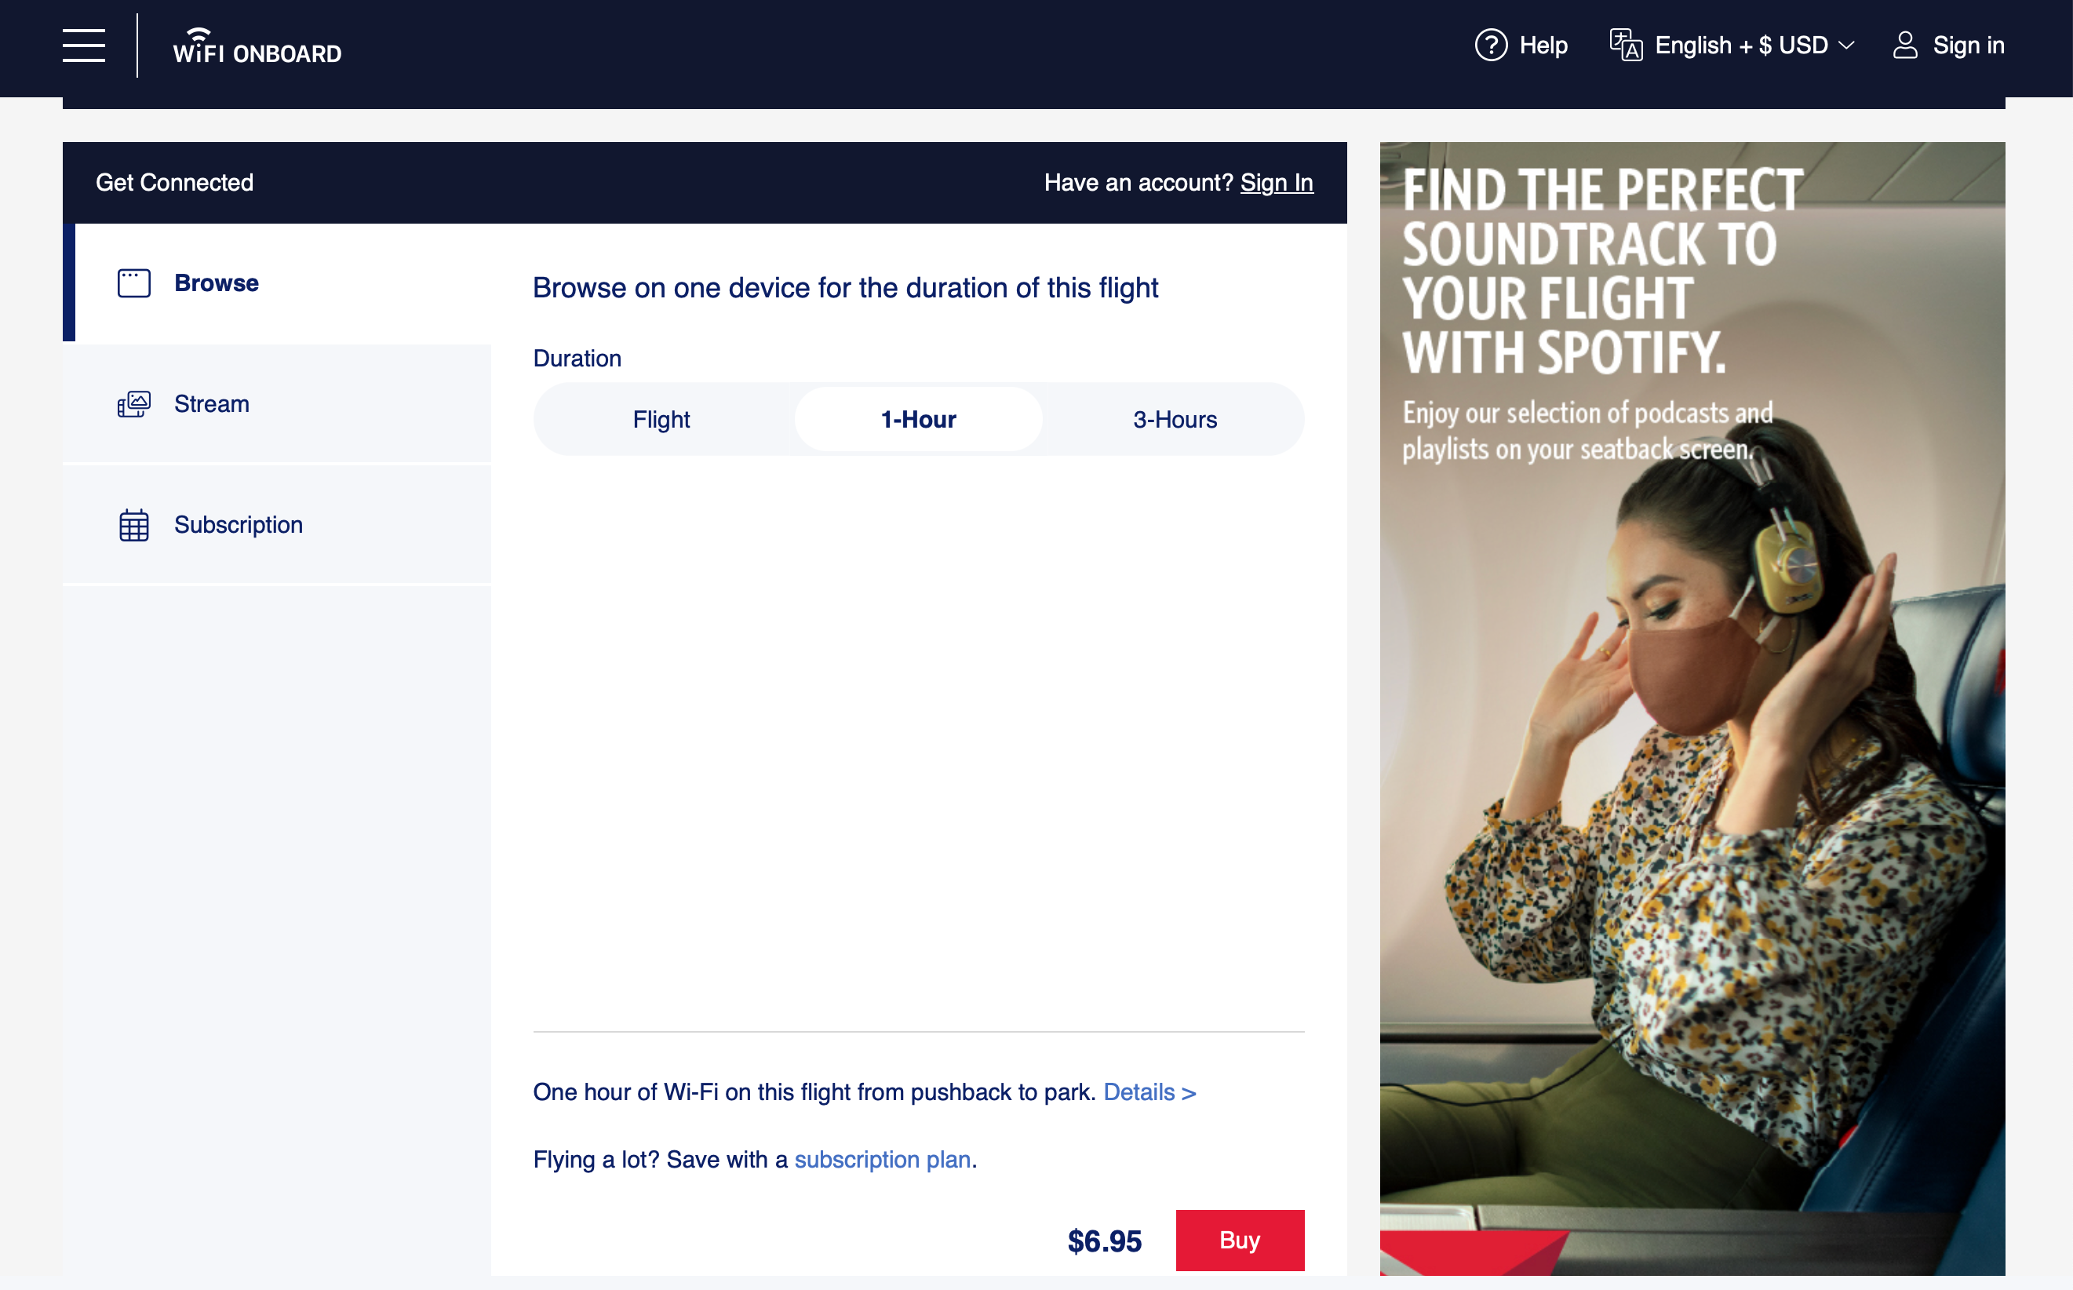Open the subscription plan link
The width and height of the screenshot is (2073, 1290).
[x=882, y=1161]
